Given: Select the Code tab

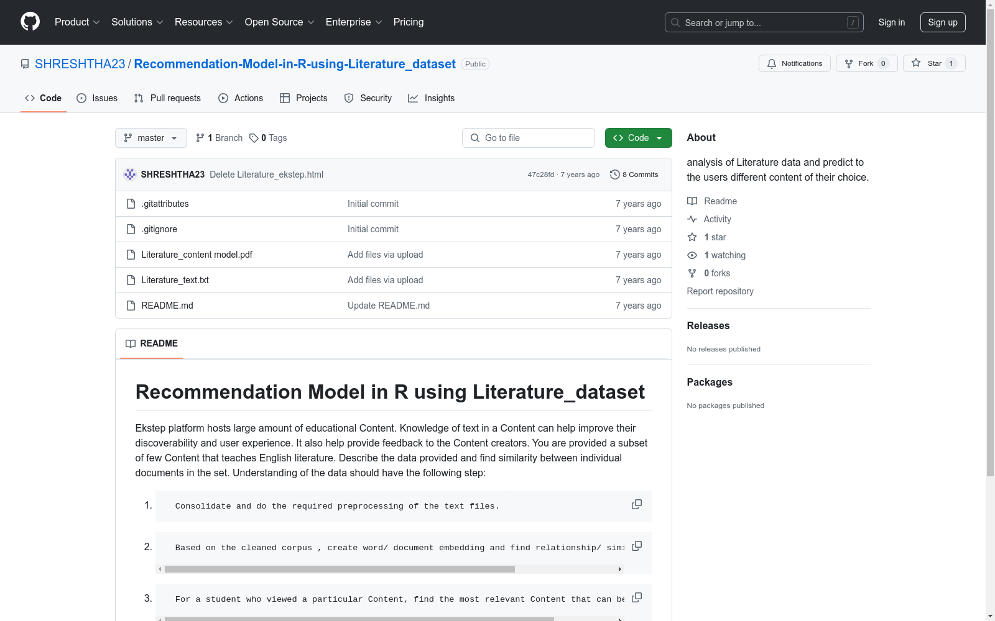Looking at the screenshot, I should [44, 98].
